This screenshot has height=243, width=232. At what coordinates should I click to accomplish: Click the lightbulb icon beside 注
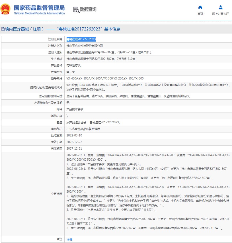(58, 239)
